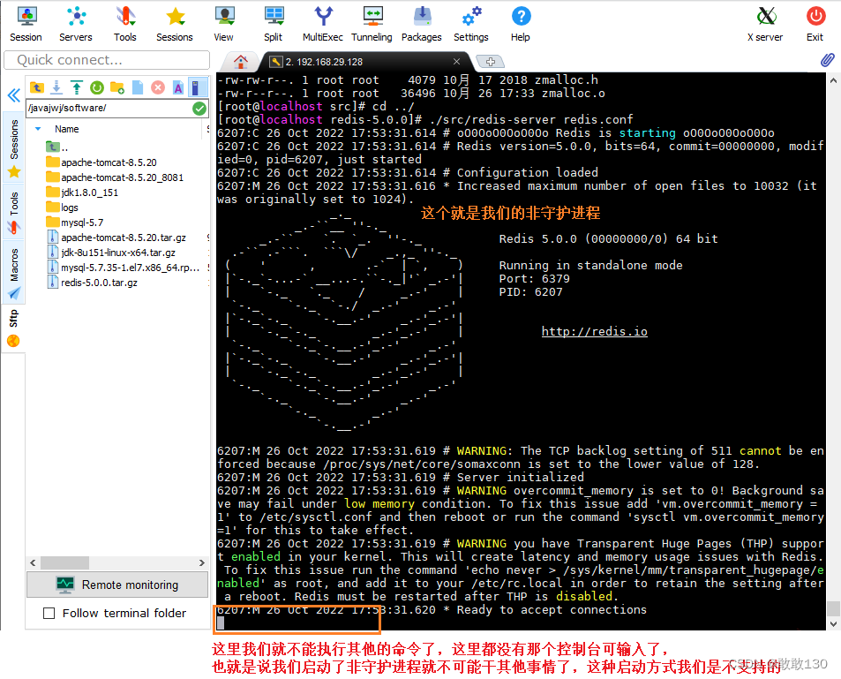The image size is (841, 679).
Task: Select the apache-tomcat-8.5.20 folder
Action: 109,162
